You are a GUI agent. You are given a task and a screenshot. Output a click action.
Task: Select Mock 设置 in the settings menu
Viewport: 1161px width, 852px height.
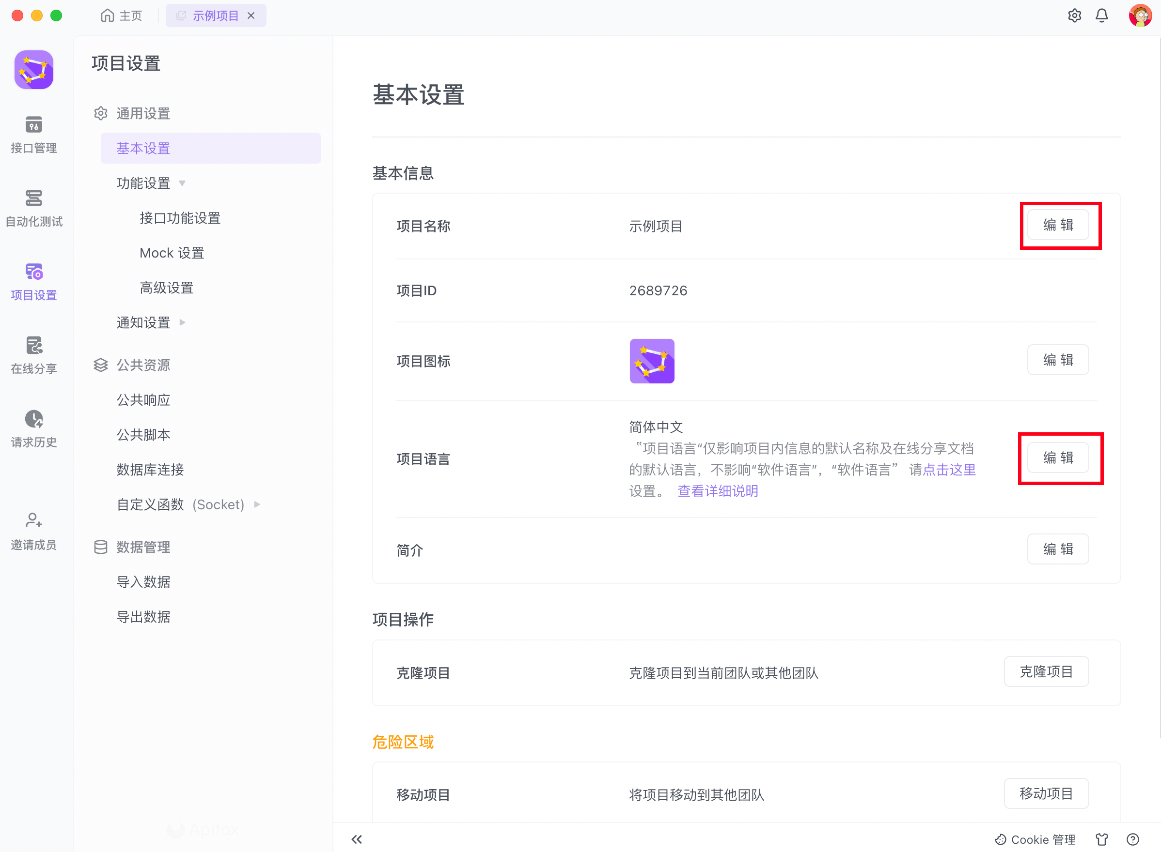click(x=172, y=253)
